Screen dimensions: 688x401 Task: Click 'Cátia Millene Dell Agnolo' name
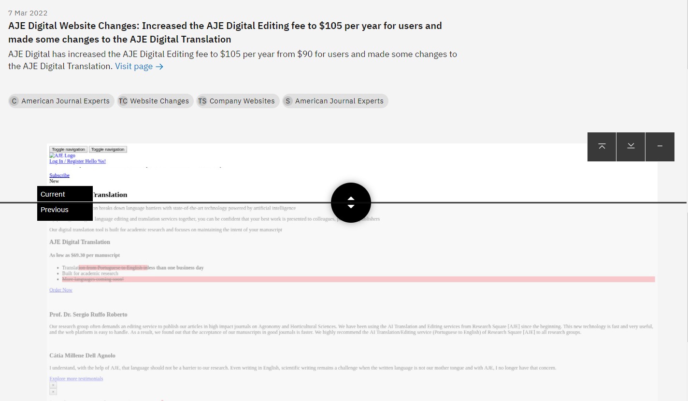coord(83,356)
